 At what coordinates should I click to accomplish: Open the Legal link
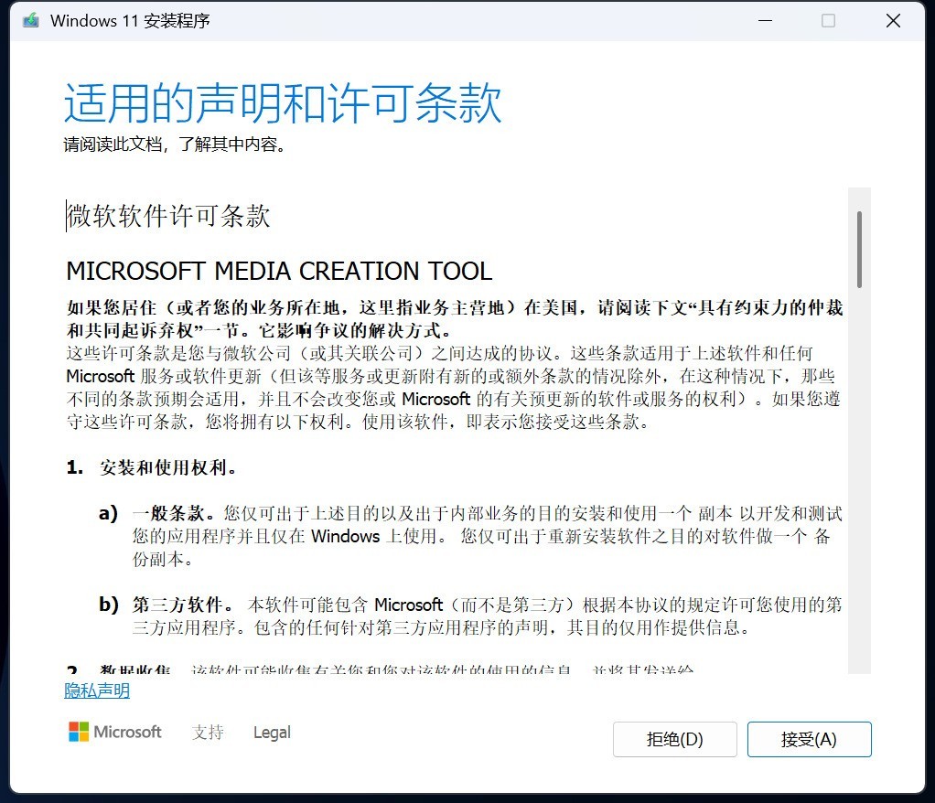click(x=272, y=732)
